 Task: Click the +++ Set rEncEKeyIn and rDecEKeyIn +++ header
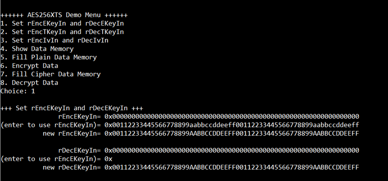pyautogui.click(x=72, y=108)
